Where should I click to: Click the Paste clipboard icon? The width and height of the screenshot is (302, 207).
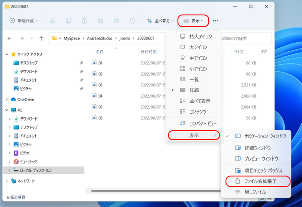(85, 21)
